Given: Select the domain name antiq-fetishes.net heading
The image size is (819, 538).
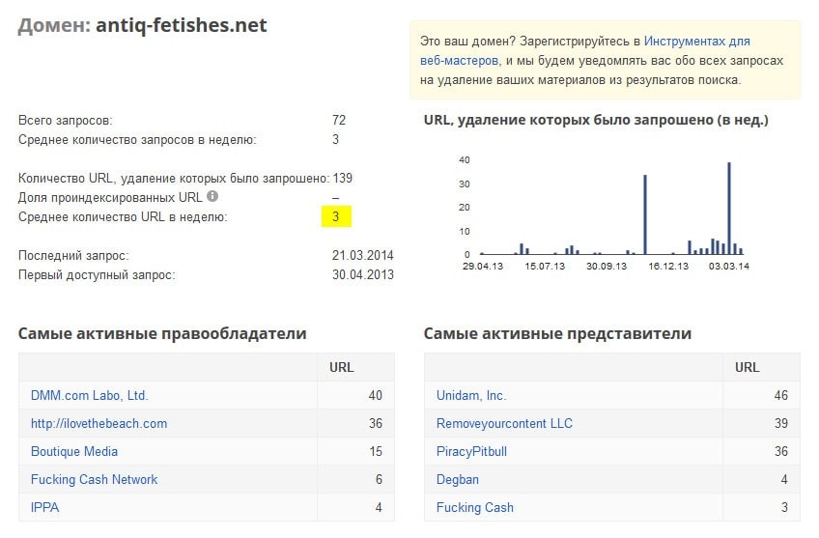Looking at the screenshot, I should pos(182,25).
